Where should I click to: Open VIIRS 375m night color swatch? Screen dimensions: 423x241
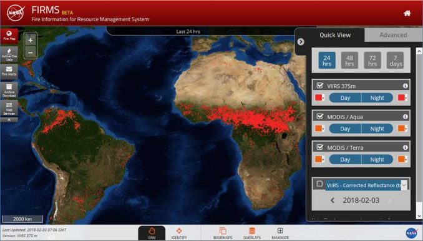click(x=402, y=97)
